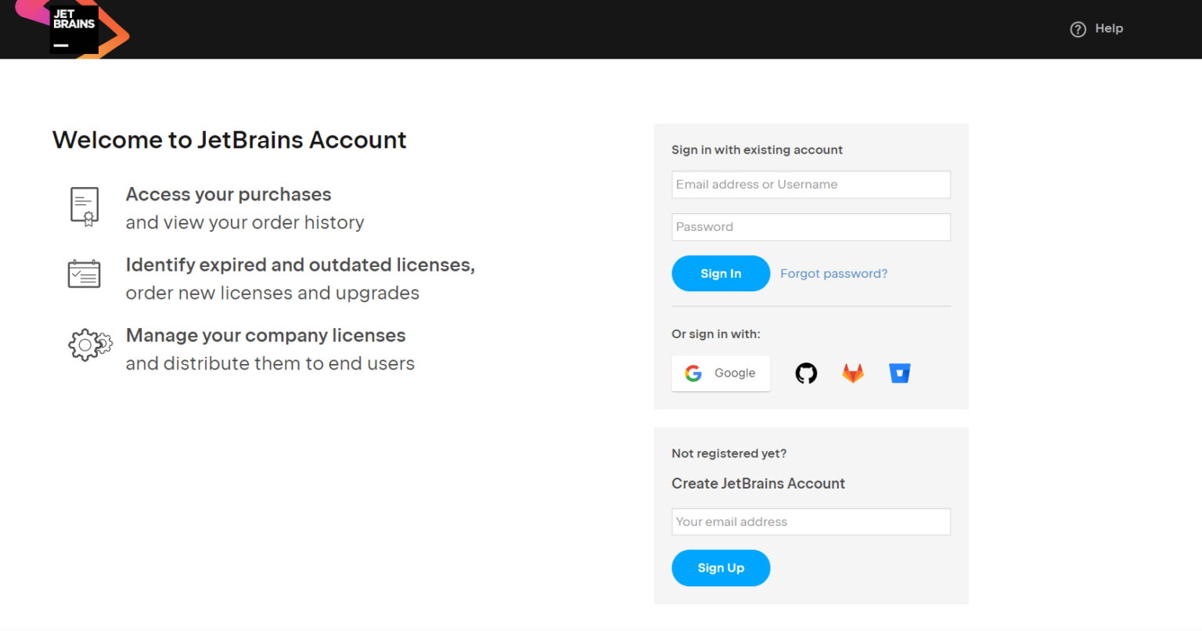
Task: Sign in using the Bitbucket icon
Action: coord(900,373)
